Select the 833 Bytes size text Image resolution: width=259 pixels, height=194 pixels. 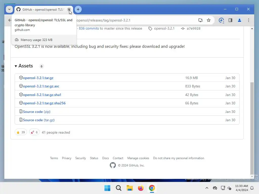point(192,86)
